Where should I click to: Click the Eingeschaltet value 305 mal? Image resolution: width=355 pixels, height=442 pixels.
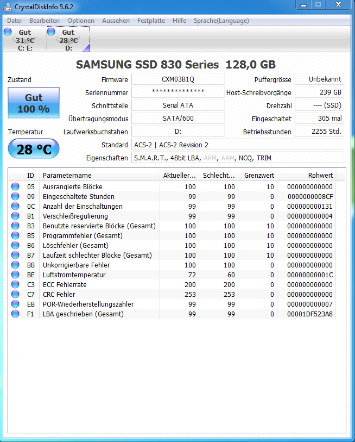[x=319, y=118]
